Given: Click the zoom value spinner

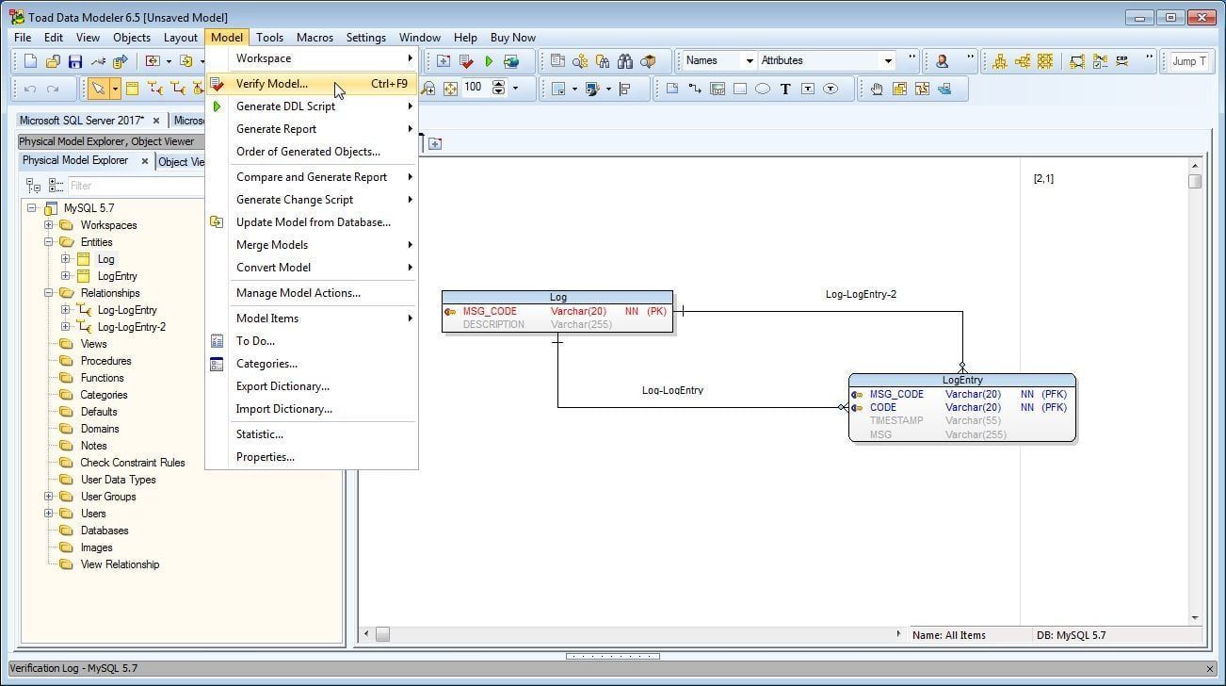Looking at the screenshot, I should (x=499, y=88).
